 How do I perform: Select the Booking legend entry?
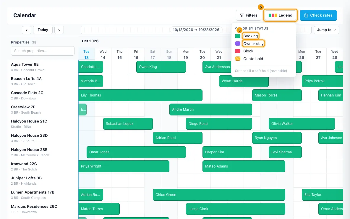pos(250,36)
